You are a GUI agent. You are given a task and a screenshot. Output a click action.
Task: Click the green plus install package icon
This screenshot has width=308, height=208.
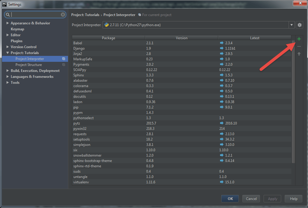click(x=299, y=39)
